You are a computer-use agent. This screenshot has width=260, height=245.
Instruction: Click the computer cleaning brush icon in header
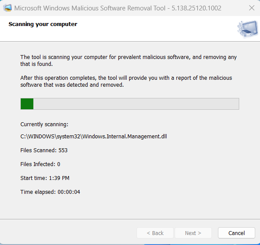(247, 29)
